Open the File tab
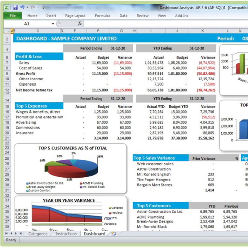 click(13, 15)
